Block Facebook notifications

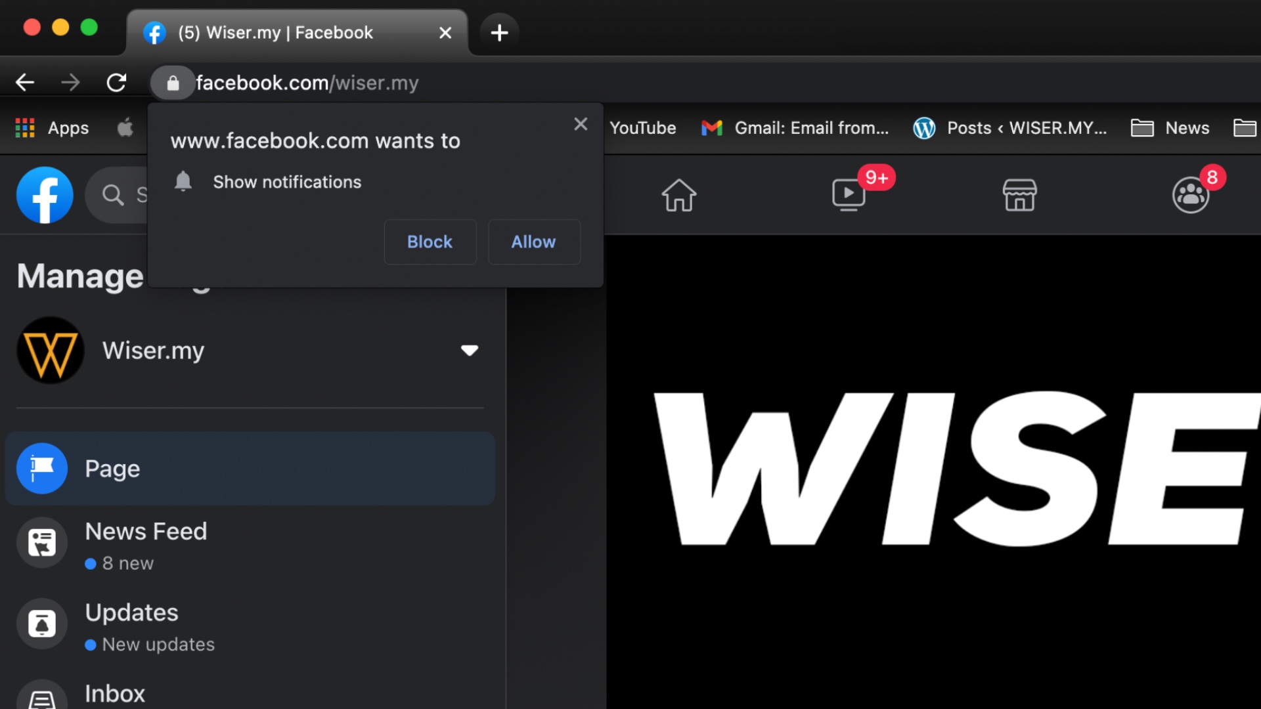click(x=430, y=242)
